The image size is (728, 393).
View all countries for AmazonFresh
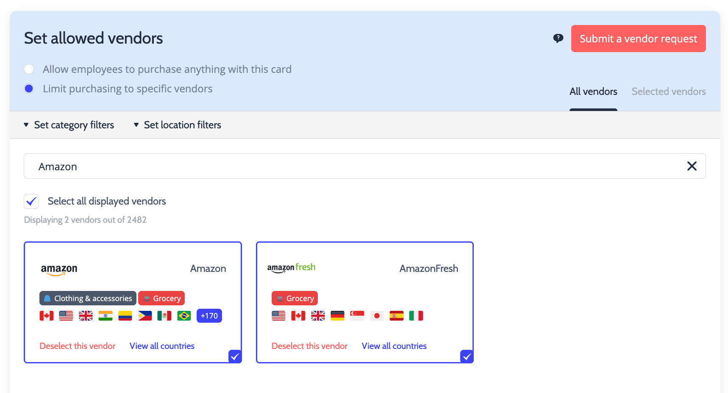[x=394, y=346]
